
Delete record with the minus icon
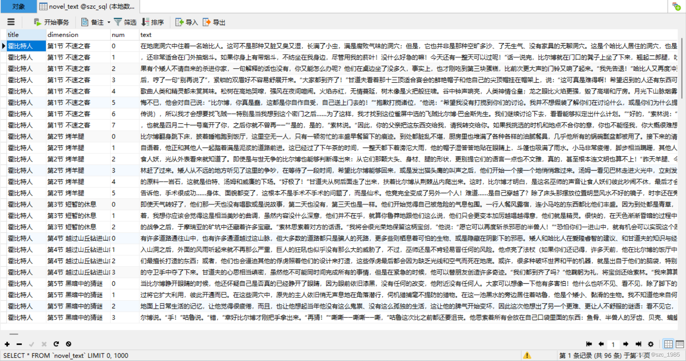19,344
